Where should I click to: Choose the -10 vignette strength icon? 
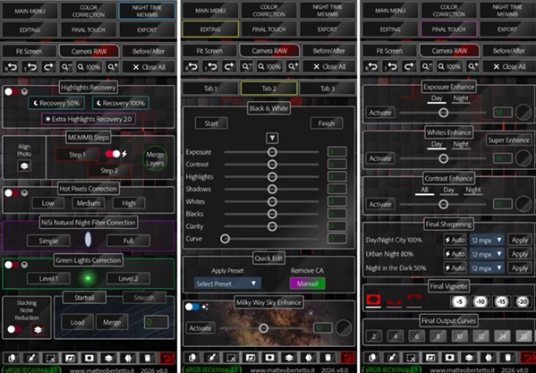tap(481, 301)
